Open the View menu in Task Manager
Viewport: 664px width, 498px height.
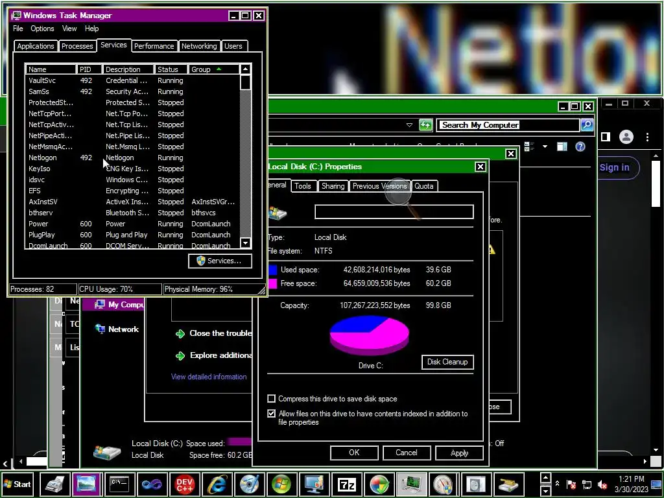69,29
